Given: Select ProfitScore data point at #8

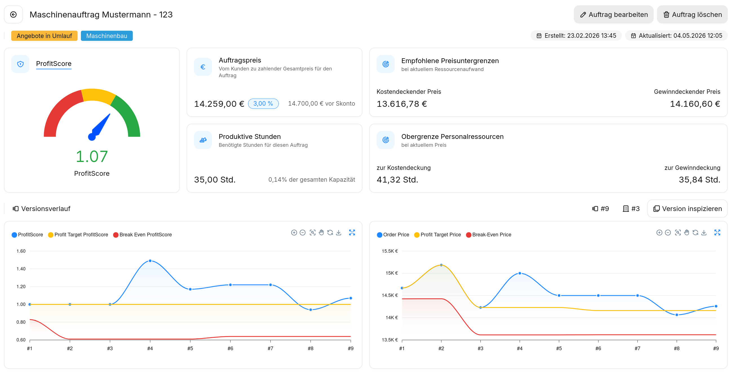Looking at the screenshot, I should tap(311, 310).
